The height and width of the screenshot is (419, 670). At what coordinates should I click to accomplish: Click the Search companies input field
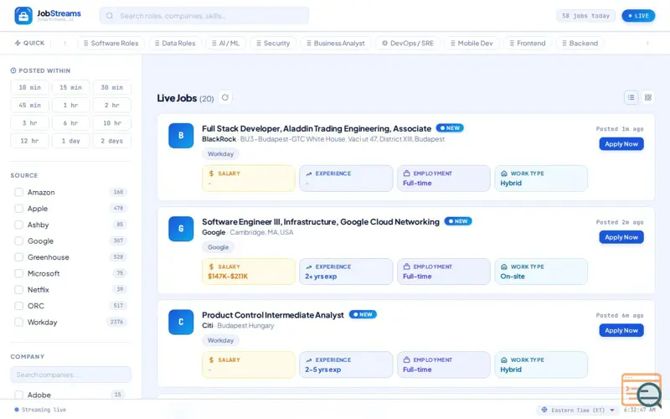click(71, 375)
